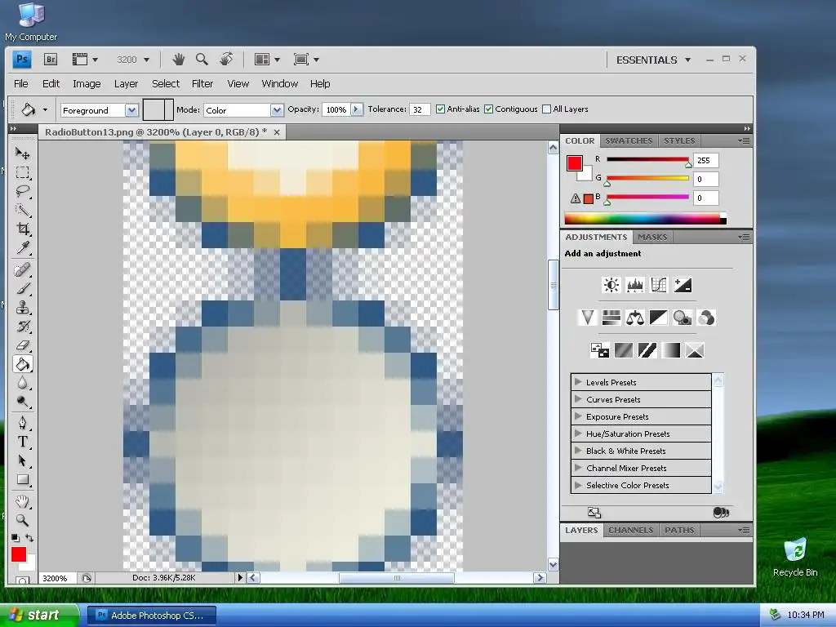The height and width of the screenshot is (627, 836).
Task: Open the Recycle Bin desktop icon
Action: [x=795, y=557]
